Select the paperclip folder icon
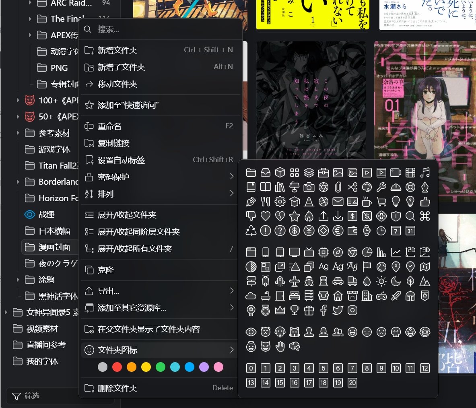The height and width of the screenshot is (408, 476). pyautogui.click(x=338, y=187)
